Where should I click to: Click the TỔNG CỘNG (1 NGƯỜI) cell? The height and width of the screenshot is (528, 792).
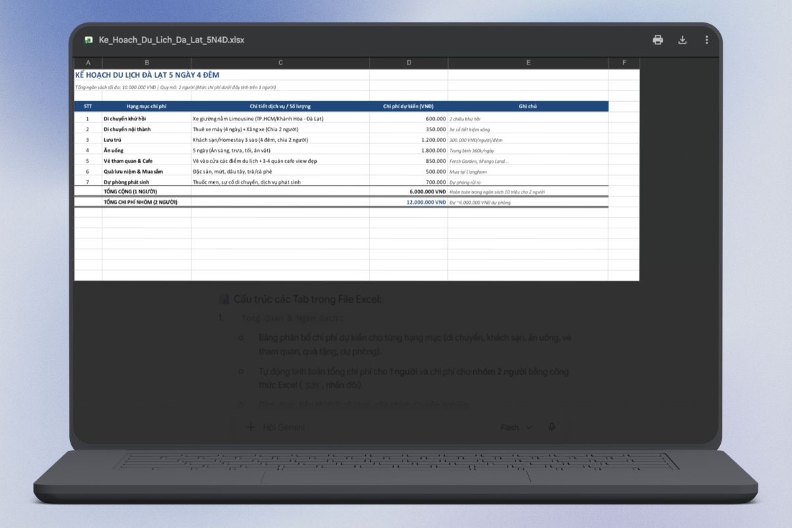pos(147,192)
